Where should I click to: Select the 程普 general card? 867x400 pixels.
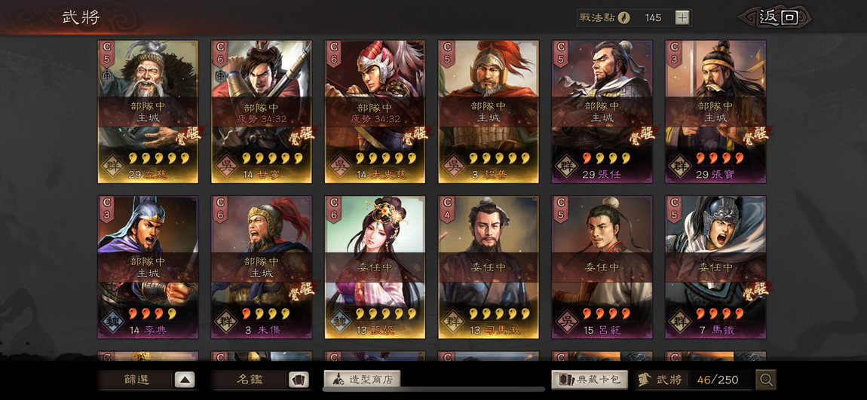tap(489, 111)
